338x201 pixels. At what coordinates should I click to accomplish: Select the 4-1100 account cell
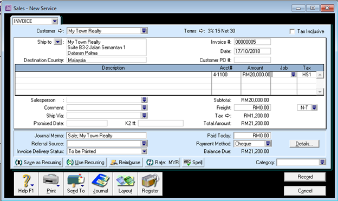pyautogui.click(x=226, y=75)
